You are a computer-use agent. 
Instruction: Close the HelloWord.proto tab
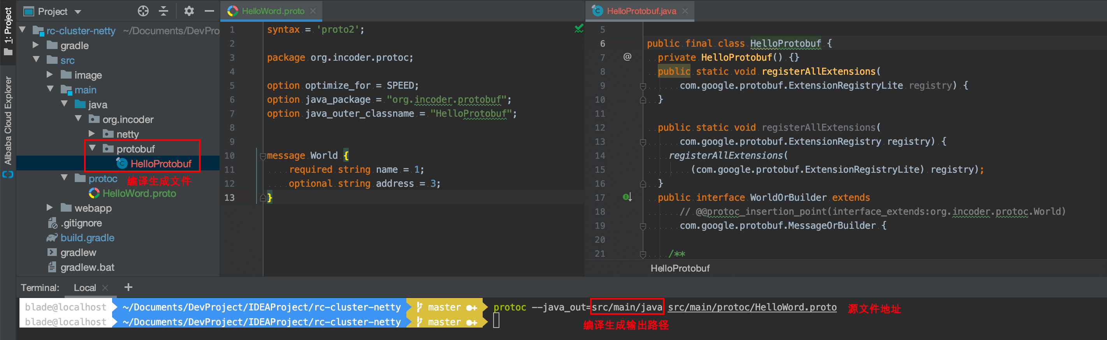[x=313, y=11]
